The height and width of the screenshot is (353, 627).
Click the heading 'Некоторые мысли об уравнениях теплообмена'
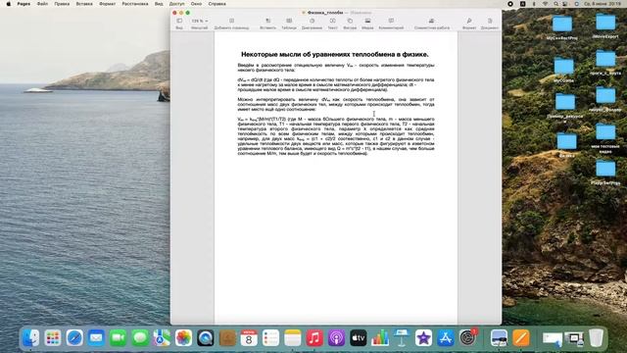click(x=335, y=55)
